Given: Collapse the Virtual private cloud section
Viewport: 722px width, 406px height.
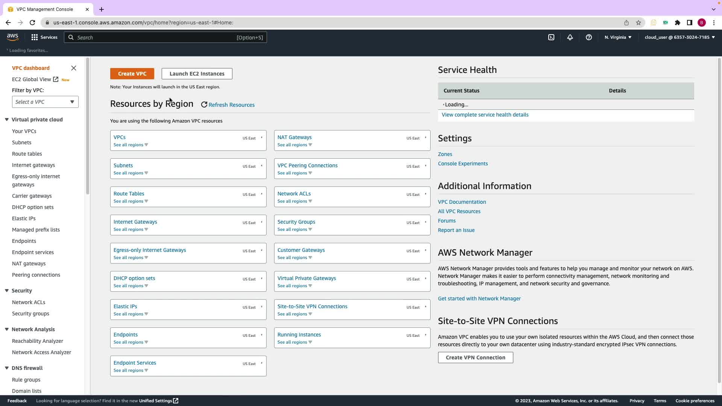Looking at the screenshot, I should [7, 120].
